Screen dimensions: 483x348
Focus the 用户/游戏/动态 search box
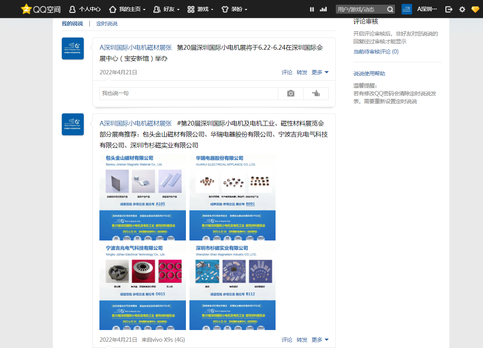tap(361, 9)
